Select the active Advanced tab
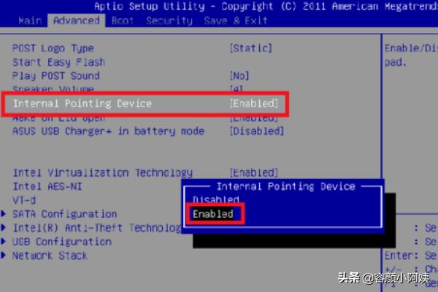 pyautogui.click(x=76, y=20)
